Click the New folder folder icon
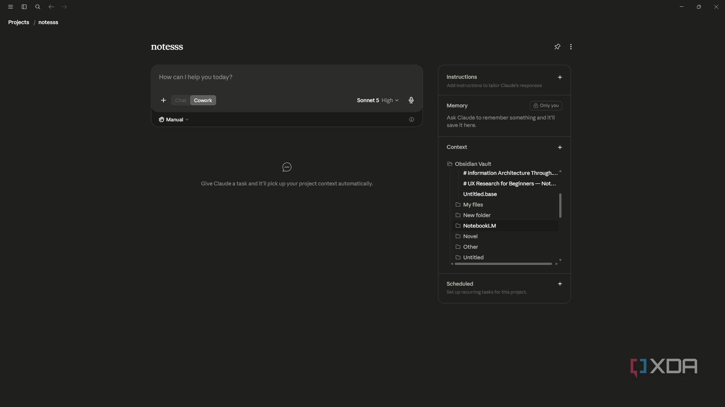Image resolution: width=725 pixels, height=407 pixels. (x=458, y=215)
